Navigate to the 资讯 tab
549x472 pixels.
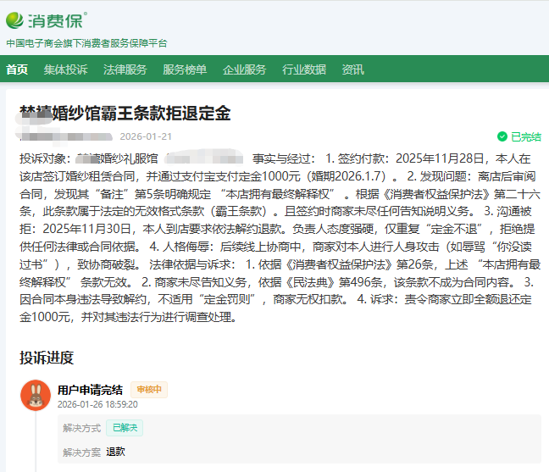[352, 69]
